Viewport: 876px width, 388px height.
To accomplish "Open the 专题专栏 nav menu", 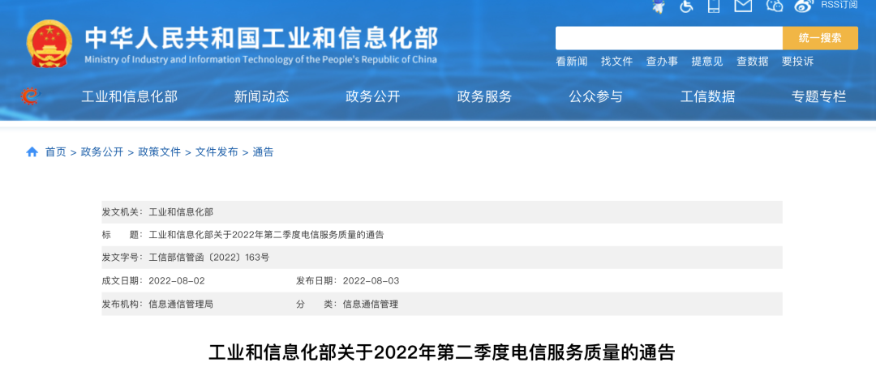I will [819, 96].
